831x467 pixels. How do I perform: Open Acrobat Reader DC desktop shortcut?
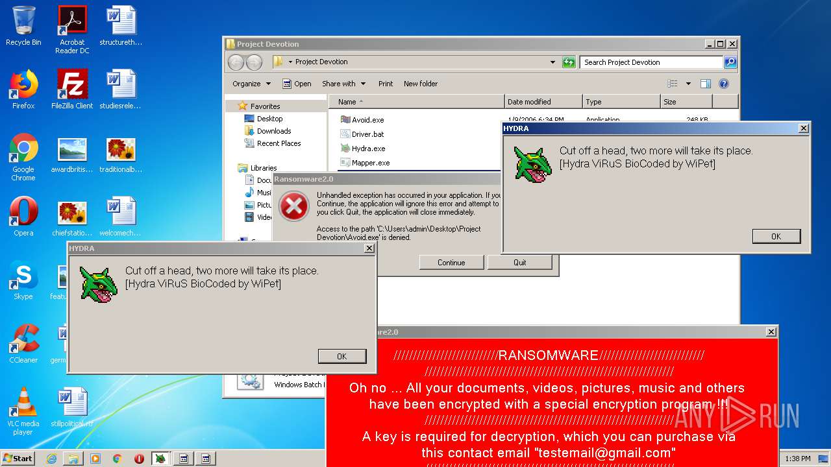tap(72, 30)
